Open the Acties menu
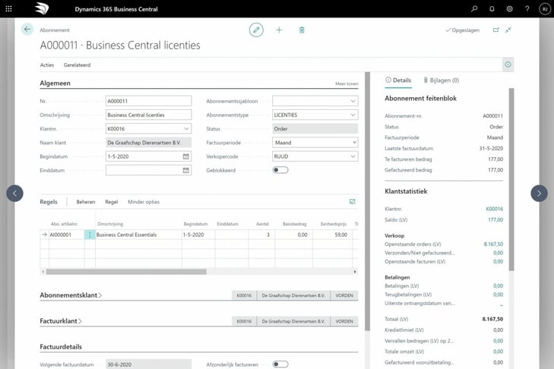Viewport: 554px width, 369px height. click(x=47, y=65)
